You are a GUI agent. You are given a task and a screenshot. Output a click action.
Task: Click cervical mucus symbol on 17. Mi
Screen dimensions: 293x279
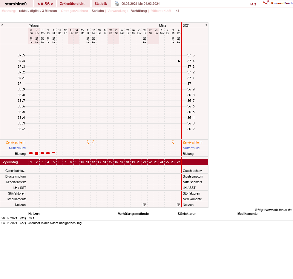click(x=93, y=142)
